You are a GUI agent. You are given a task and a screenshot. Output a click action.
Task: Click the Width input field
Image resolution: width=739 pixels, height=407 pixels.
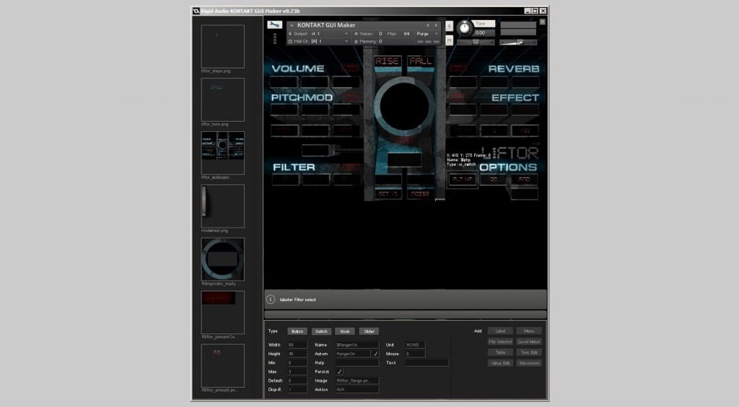coord(297,345)
